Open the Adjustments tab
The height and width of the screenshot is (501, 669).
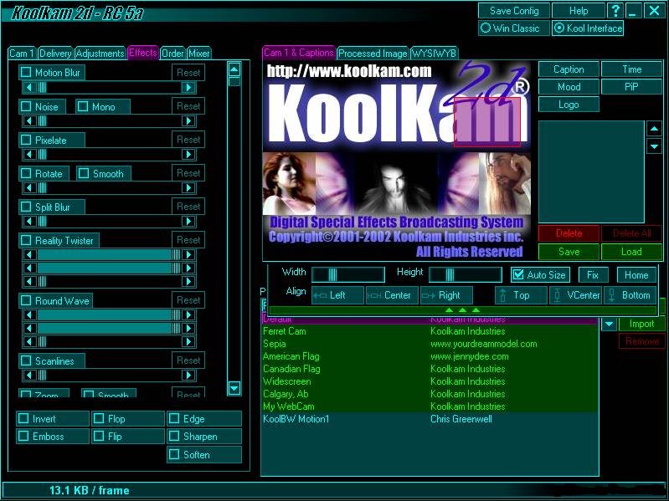tap(100, 54)
